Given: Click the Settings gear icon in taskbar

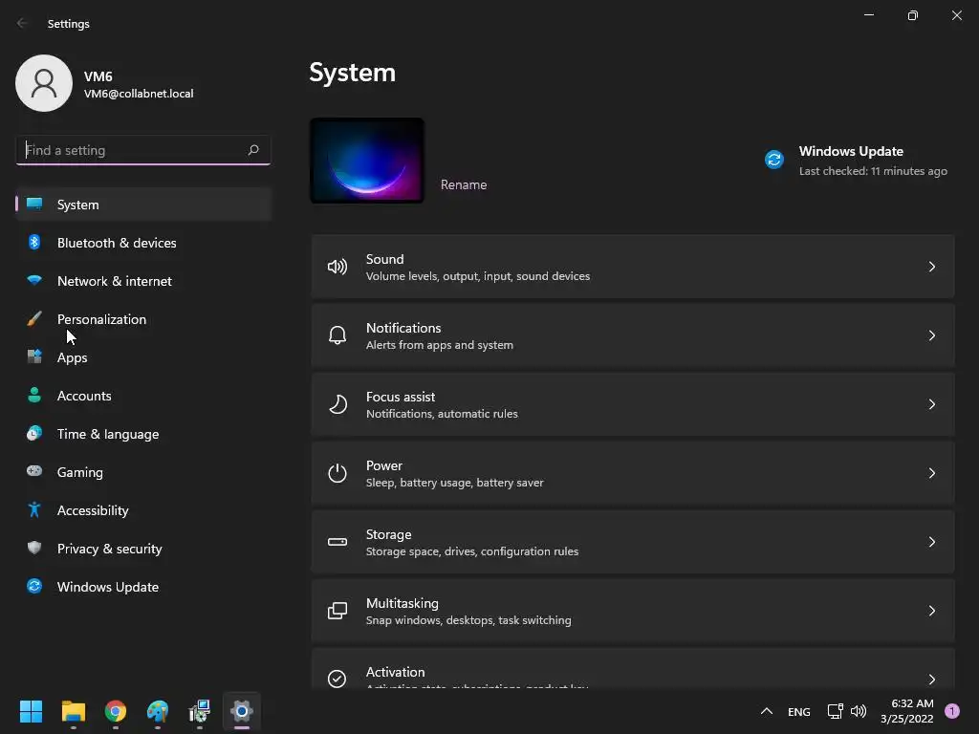Looking at the screenshot, I should [242, 711].
